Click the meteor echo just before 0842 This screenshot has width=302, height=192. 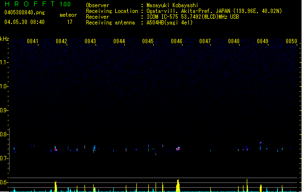56,148
